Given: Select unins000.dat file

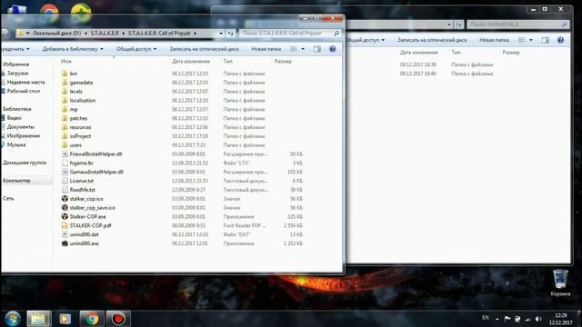Looking at the screenshot, I should [x=84, y=234].
